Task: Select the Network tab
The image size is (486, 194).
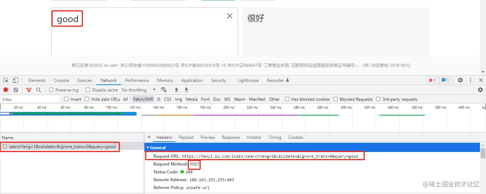Action: click(x=109, y=80)
